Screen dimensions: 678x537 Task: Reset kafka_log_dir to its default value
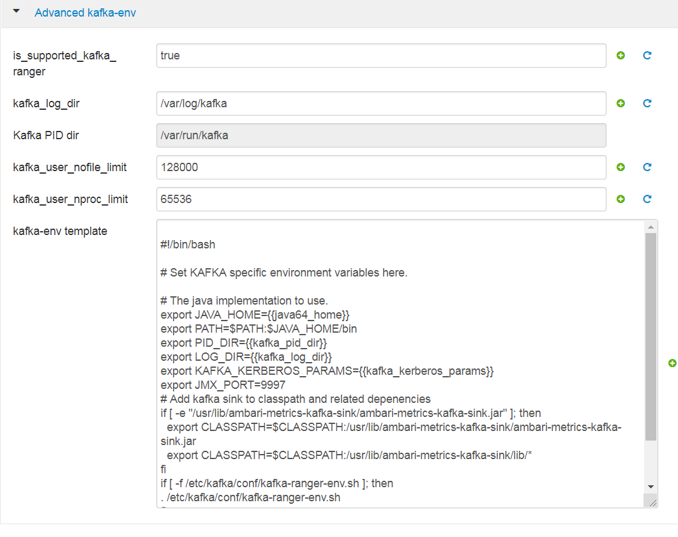point(647,103)
